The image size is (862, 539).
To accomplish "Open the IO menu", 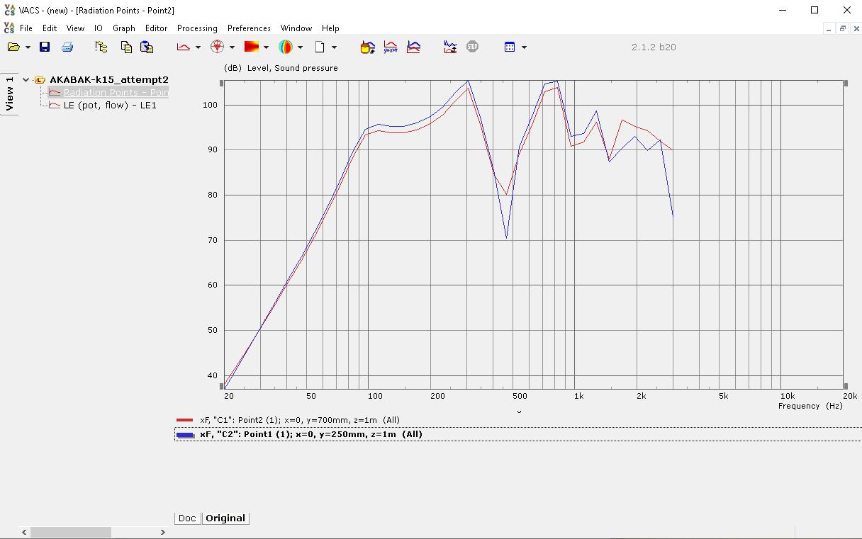I will (x=99, y=28).
